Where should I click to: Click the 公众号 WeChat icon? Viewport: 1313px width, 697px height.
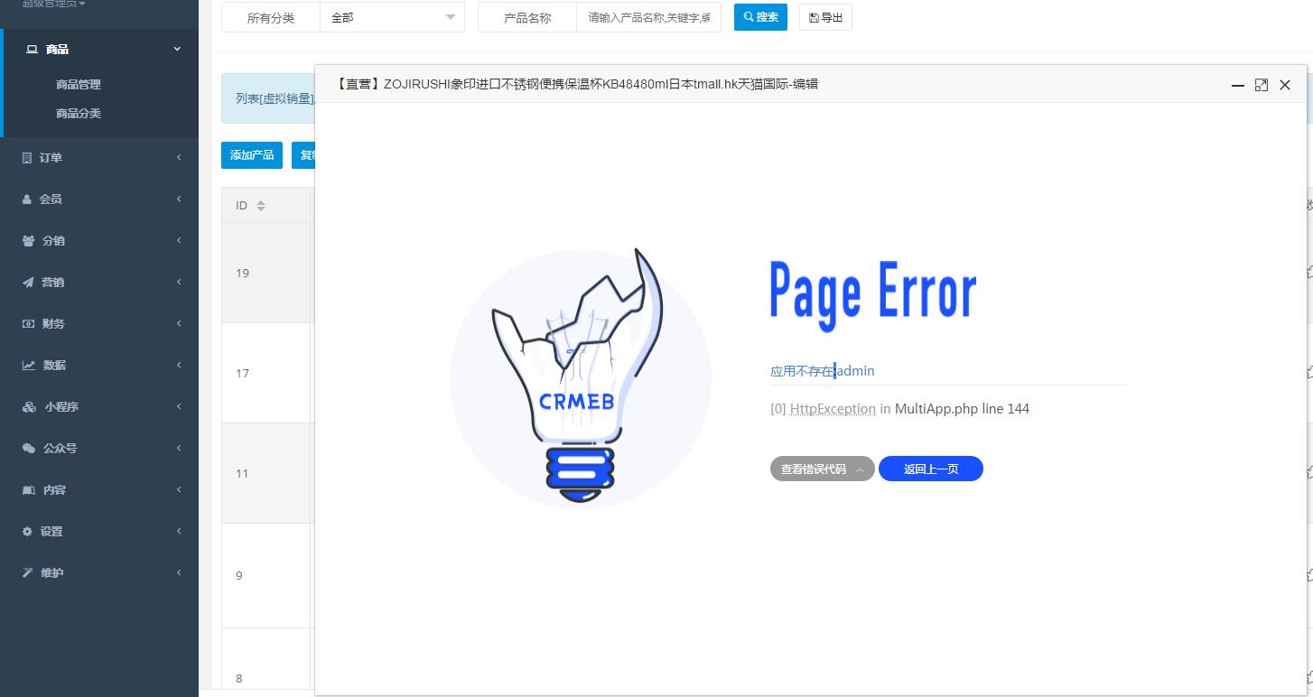pyautogui.click(x=28, y=448)
